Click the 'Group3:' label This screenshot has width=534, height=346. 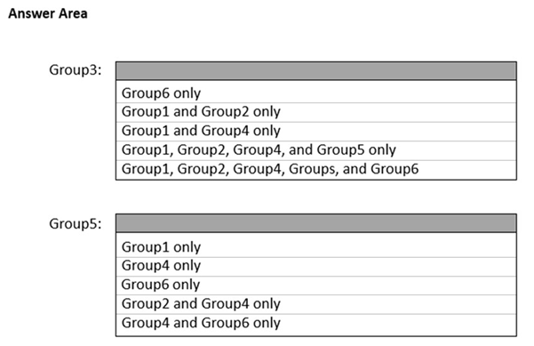click(76, 70)
